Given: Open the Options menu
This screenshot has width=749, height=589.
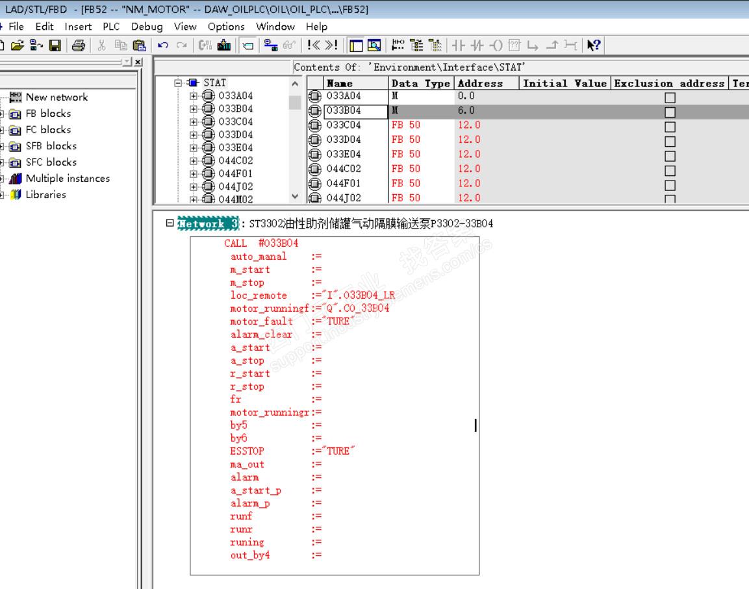Looking at the screenshot, I should (226, 27).
